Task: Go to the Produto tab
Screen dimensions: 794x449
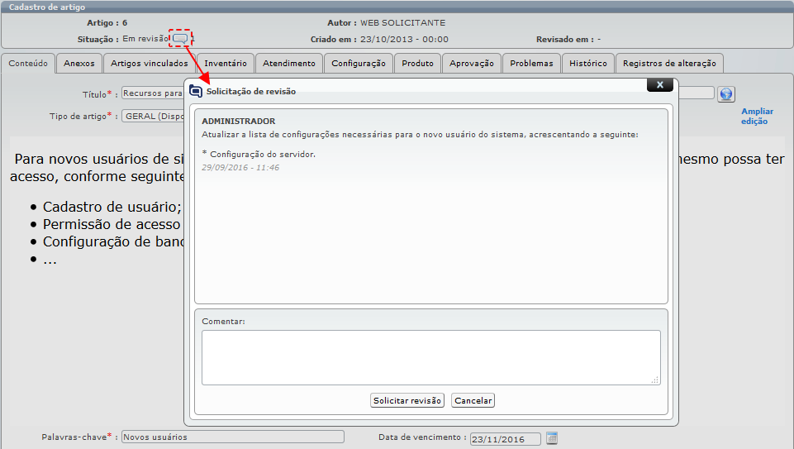Action: (417, 64)
